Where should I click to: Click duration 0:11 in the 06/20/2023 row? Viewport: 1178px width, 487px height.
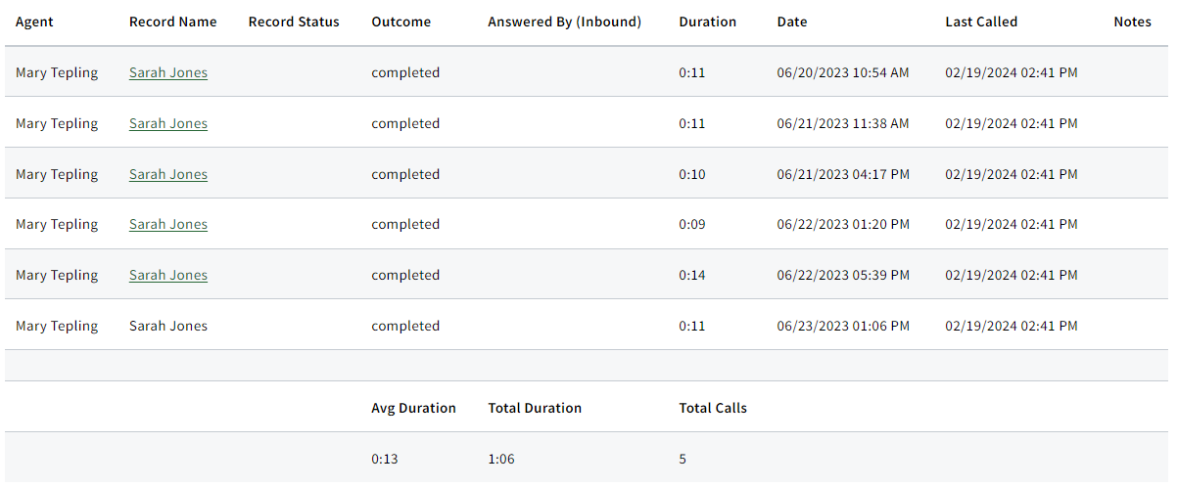tap(692, 72)
